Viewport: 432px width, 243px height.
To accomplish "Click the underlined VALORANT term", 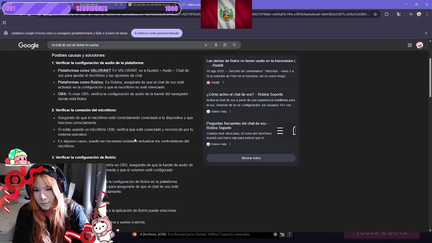I will [x=101, y=71].
